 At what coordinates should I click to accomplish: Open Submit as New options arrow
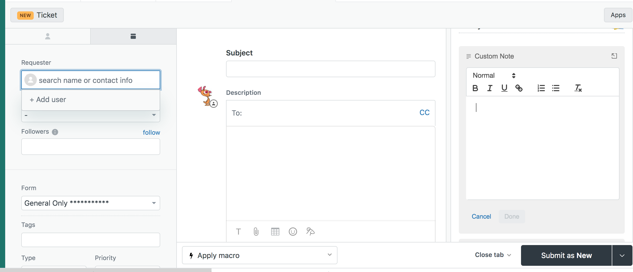coord(622,255)
